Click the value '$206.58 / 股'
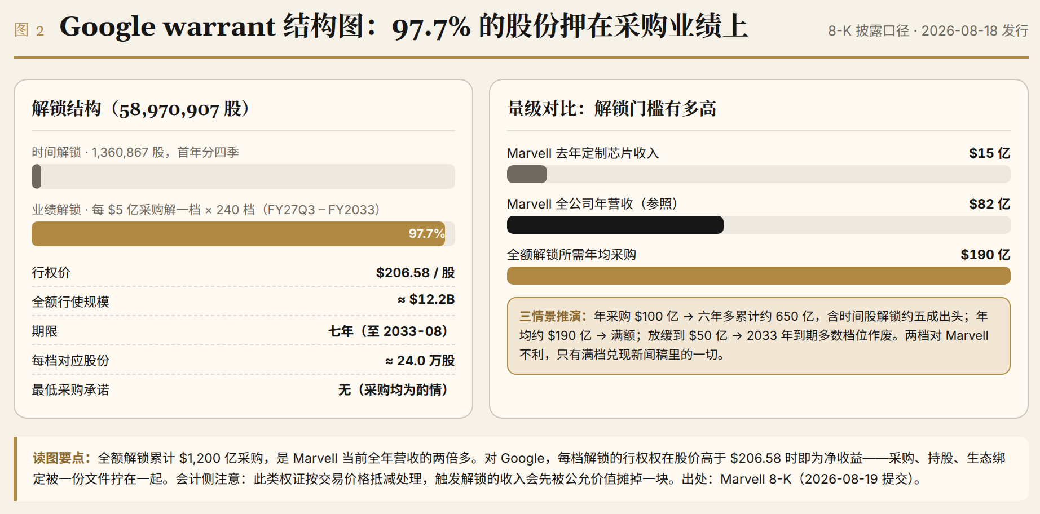Image resolution: width=1040 pixels, height=514 pixels. [x=415, y=273]
